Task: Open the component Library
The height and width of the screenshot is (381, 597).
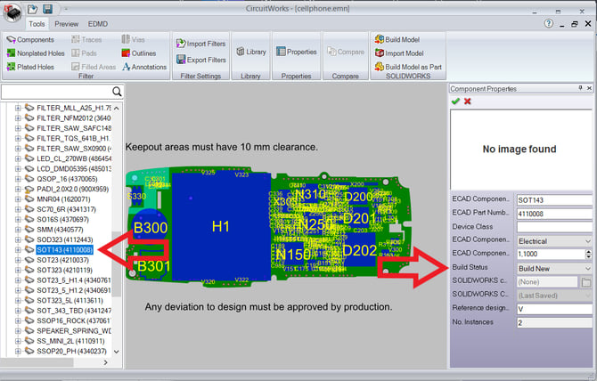Action: pos(251,52)
